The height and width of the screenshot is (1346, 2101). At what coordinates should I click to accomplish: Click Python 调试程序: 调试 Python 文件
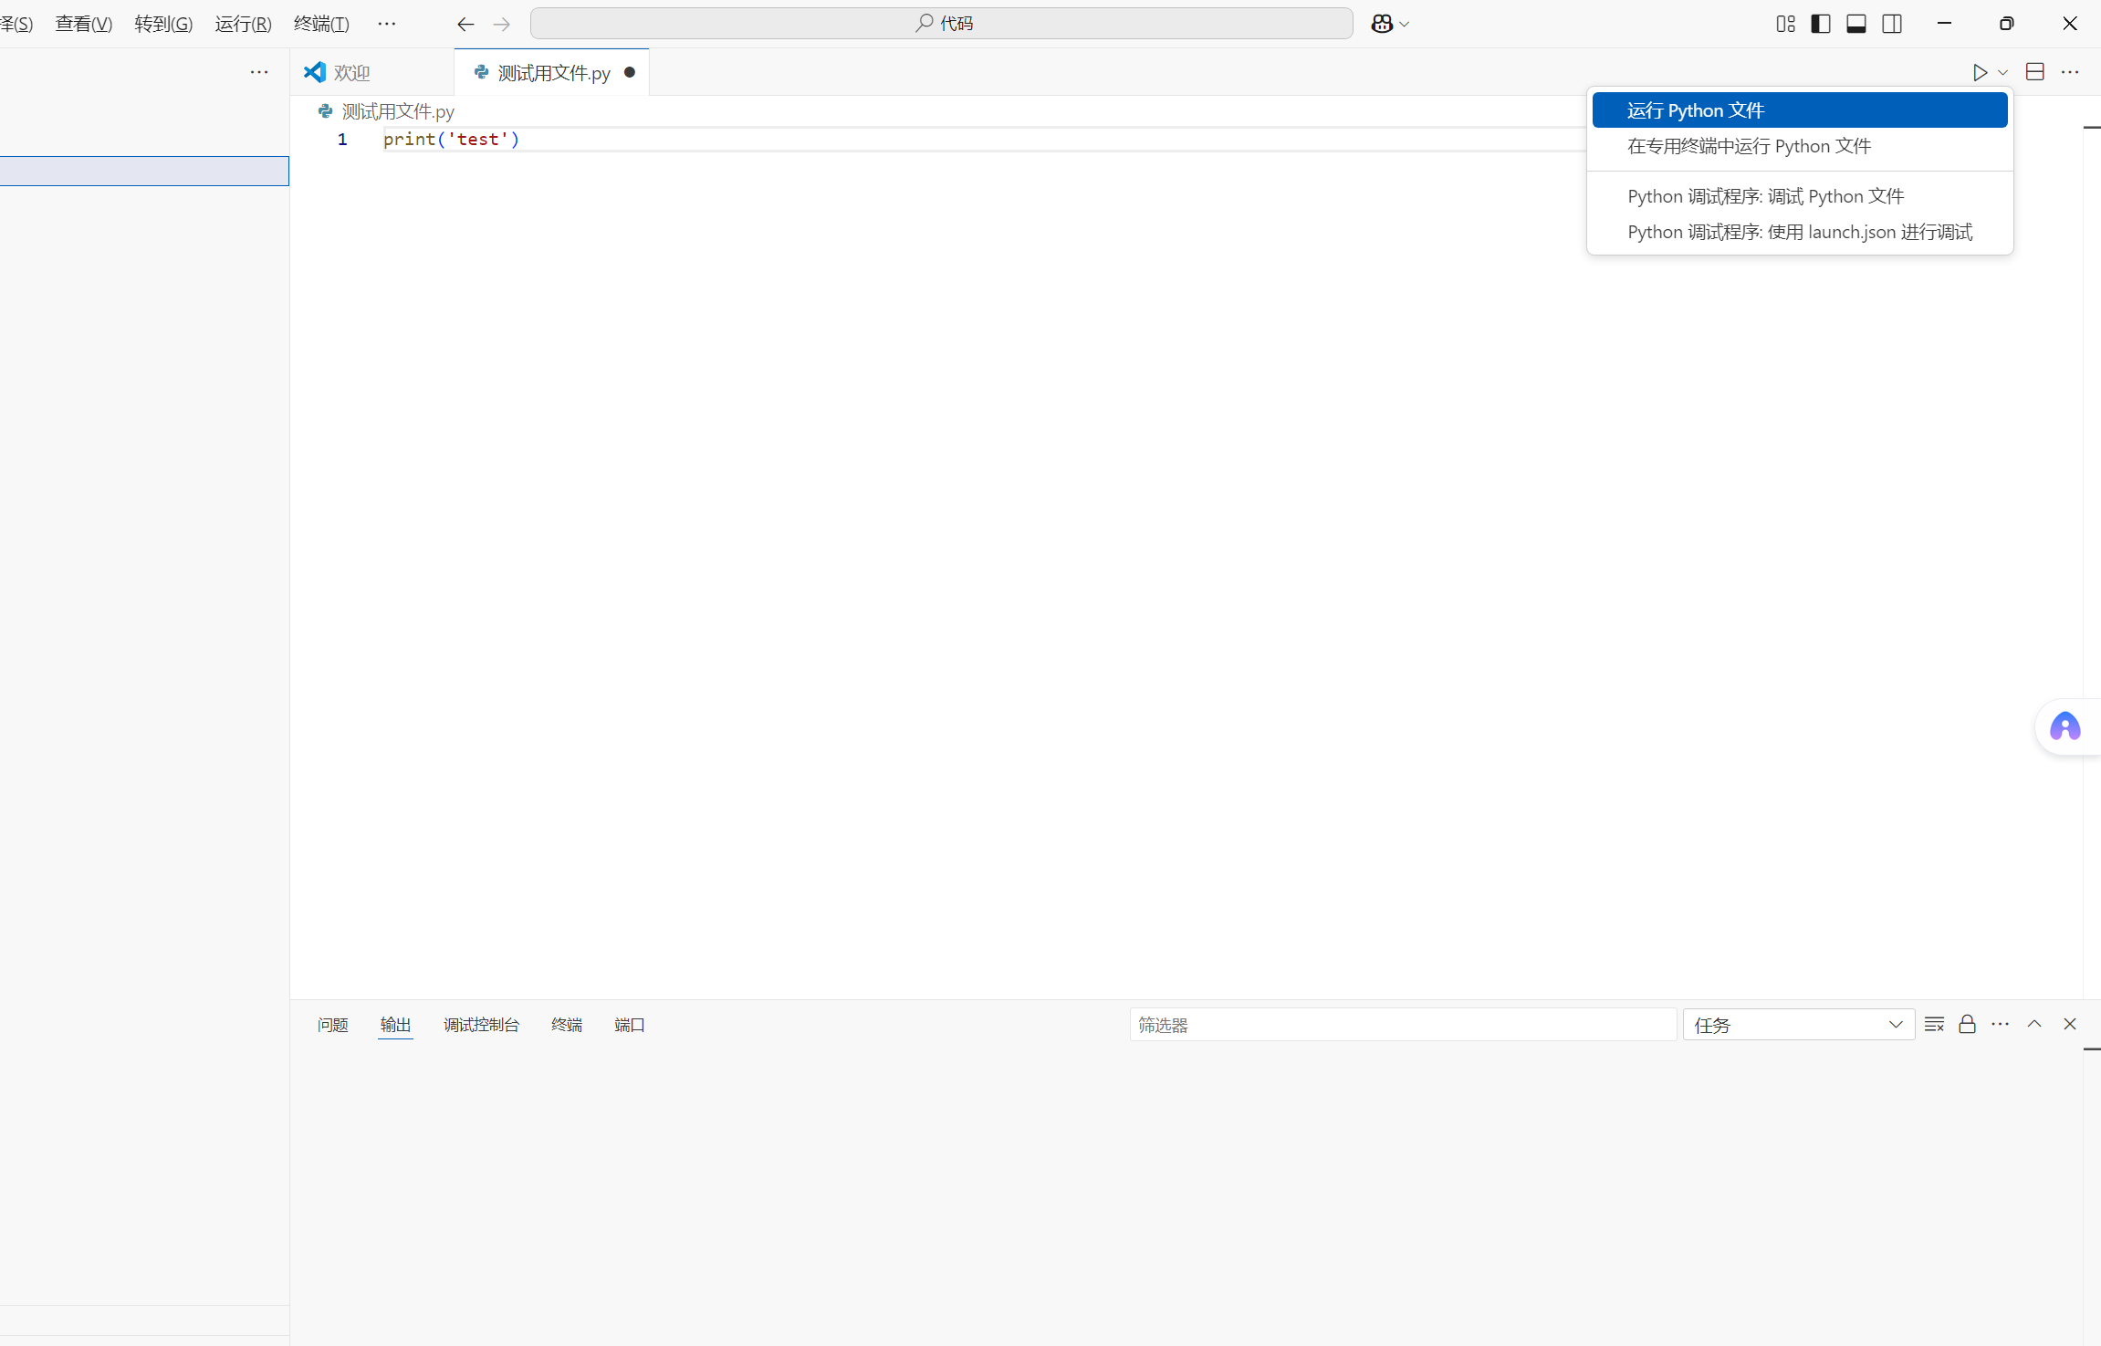click(1765, 196)
